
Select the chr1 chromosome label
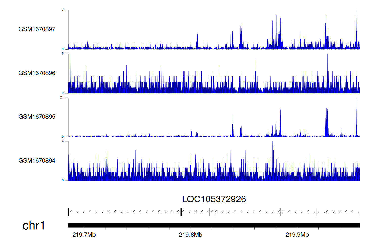tap(34, 225)
